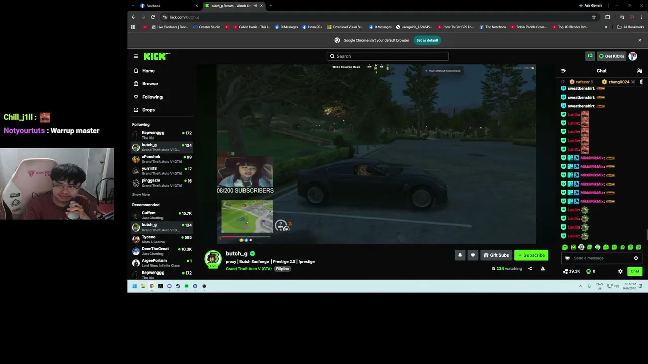Screen dimensions: 648x364
Task: Focus the Kick Search field
Action: (x=387, y=56)
